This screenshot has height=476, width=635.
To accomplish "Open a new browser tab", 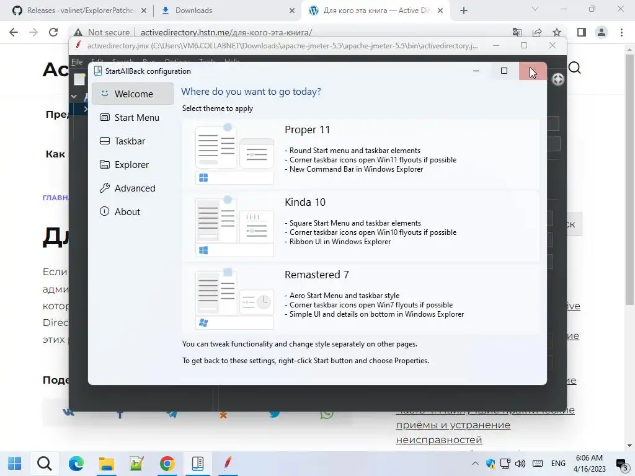I will click(464, 11).
